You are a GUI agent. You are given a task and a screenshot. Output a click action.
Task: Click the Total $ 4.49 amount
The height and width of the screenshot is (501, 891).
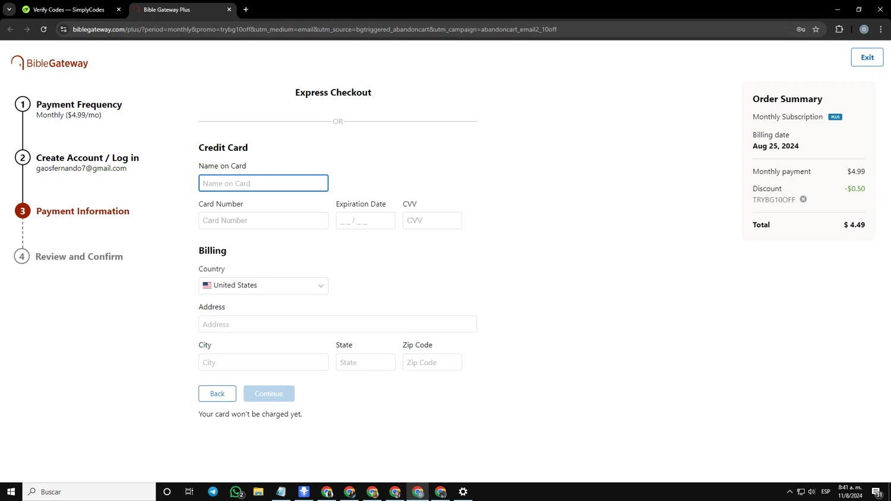pyautogui.click(x=854, y=225)
